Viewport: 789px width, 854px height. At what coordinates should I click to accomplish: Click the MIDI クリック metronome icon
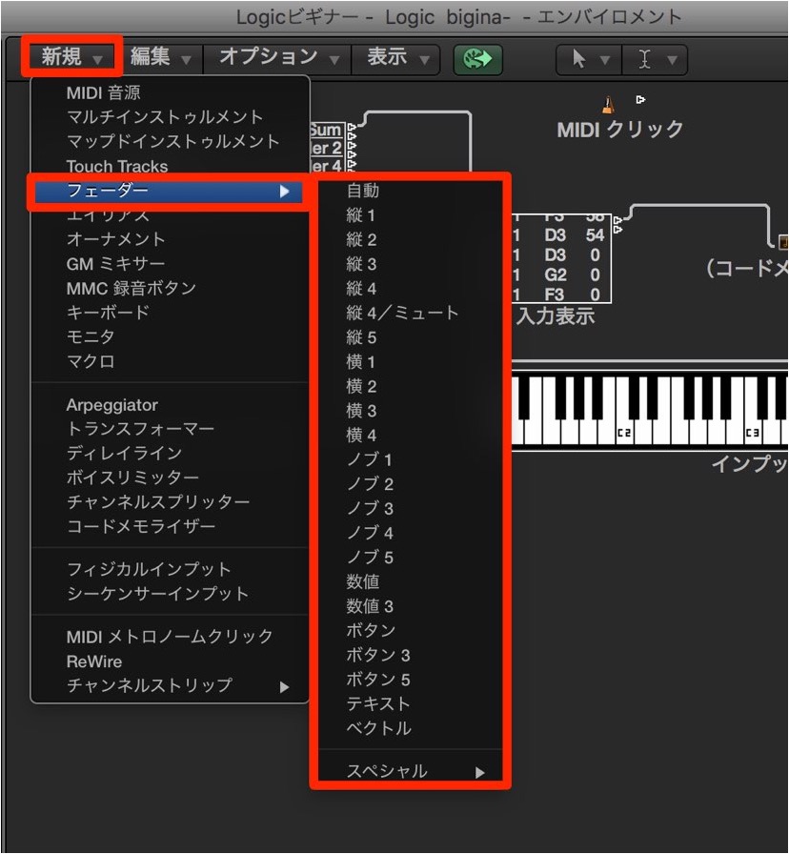tap(608, 105)
